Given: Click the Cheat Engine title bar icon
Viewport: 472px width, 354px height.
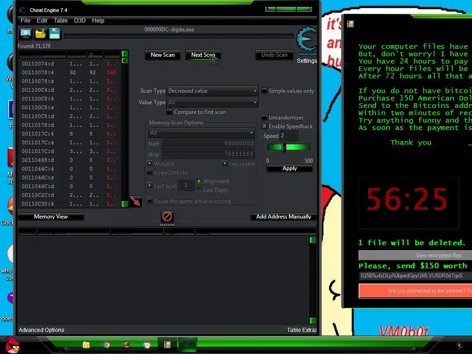Looking at the screenshot, I should pyautogui.click(x=22, y=10).
